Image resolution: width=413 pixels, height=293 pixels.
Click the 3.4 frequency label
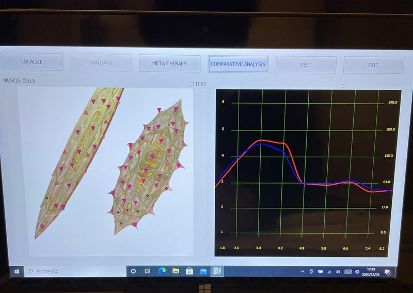pos(259,248)
